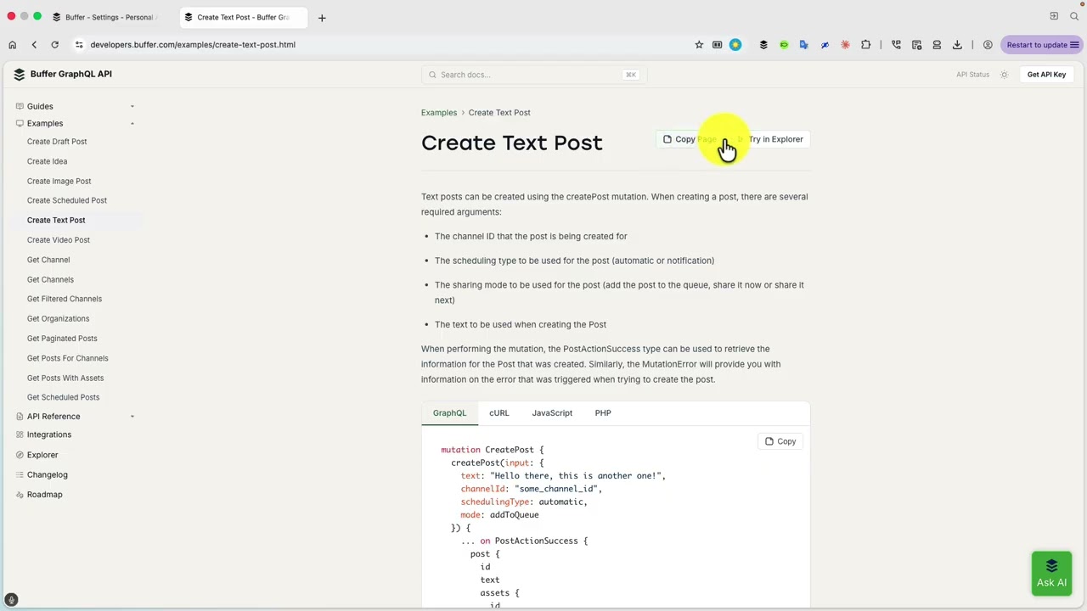Click the reader mode icon in address bar
This screenshot has width=1087, height=611.
pyautogui.click(x=717, y=45)
